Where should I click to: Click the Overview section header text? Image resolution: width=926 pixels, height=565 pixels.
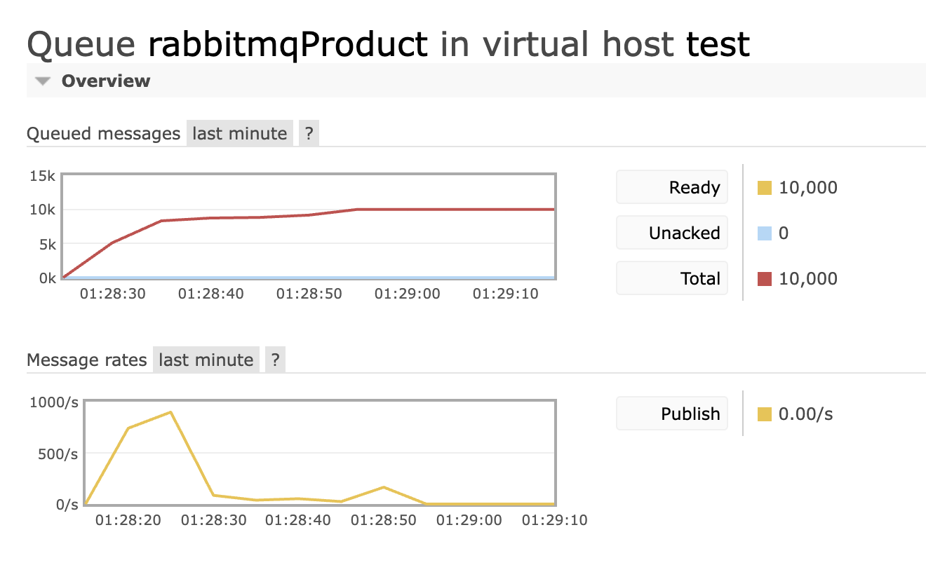106,81
